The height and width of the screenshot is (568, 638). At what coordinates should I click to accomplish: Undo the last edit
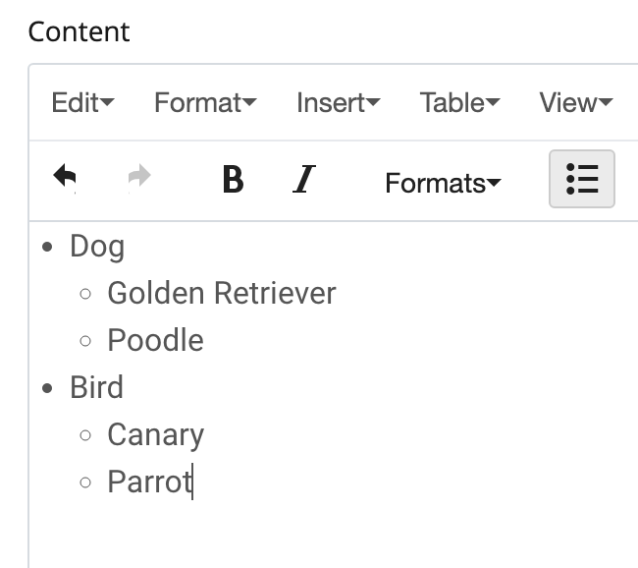[66, 179]
